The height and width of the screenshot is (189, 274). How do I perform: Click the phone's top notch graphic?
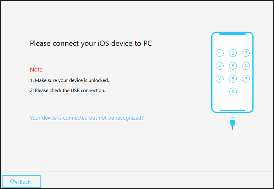(233, 33)
